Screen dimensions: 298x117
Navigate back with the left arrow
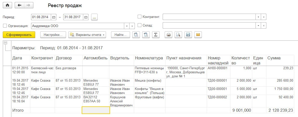(19, 5)
